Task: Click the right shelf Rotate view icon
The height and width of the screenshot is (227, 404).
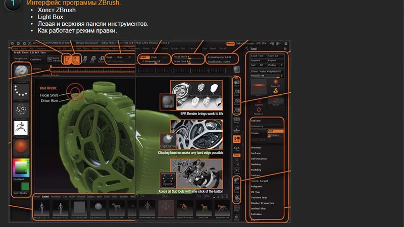Action: click(237, 199)
